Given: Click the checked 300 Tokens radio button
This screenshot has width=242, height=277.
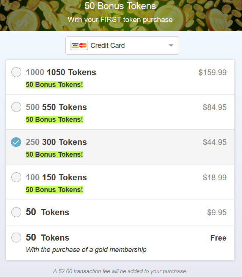Looking at the screenshot, I should (x=16, y=142).
